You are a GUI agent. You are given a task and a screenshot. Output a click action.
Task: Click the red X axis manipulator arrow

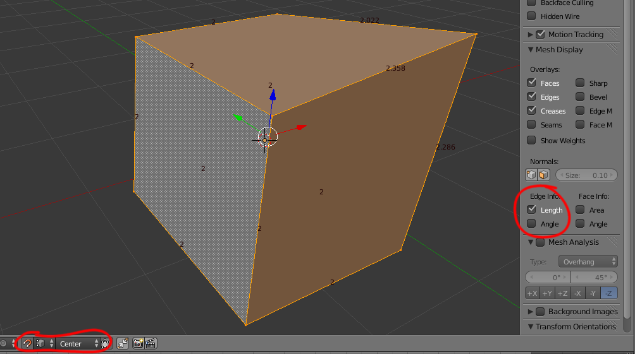301,127
